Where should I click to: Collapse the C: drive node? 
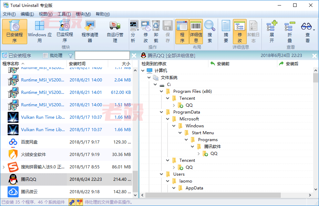(155, 84)
